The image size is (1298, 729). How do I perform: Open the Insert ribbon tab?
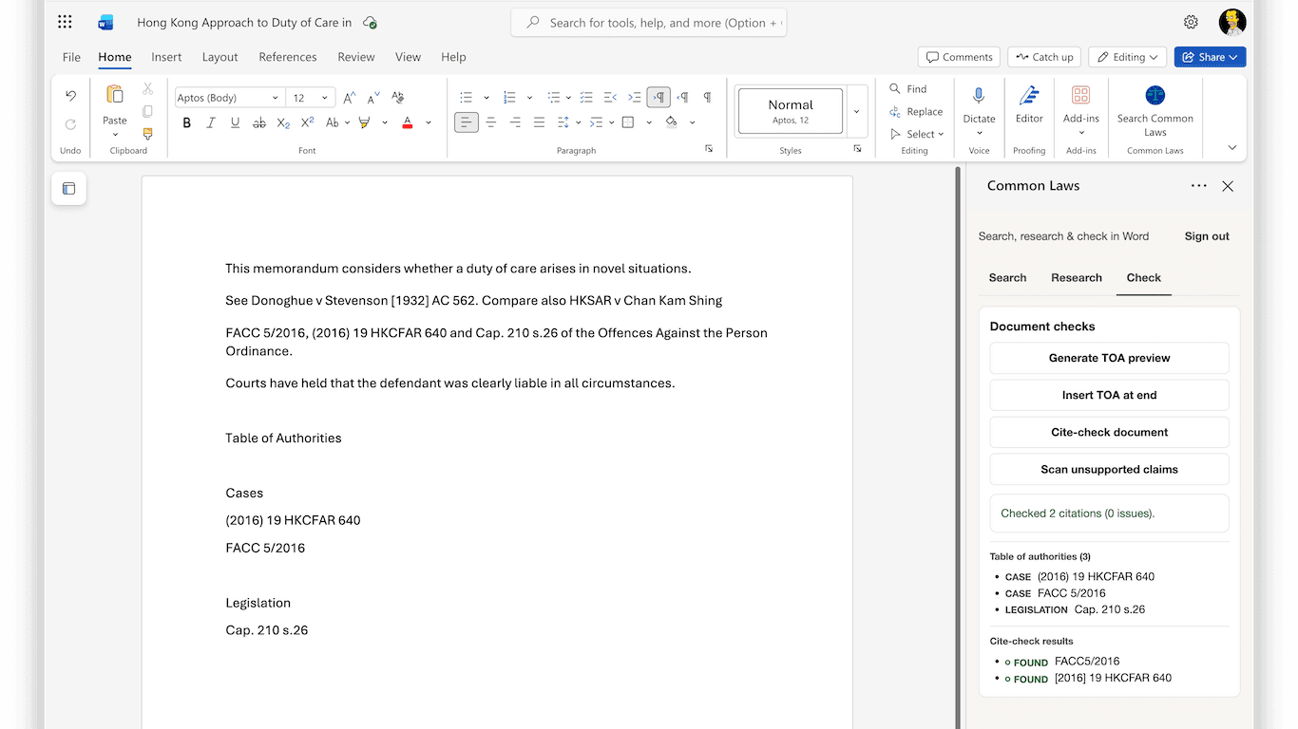point(166,57)
